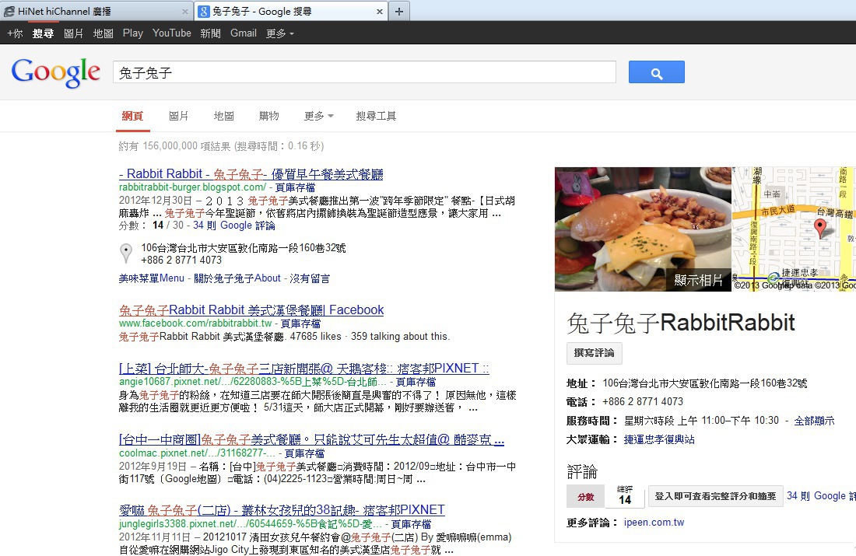This screenshot has height=556, width=856.
Task: Open the ipeen.com.tw more reviews link
Action: (x=654, y=522)
